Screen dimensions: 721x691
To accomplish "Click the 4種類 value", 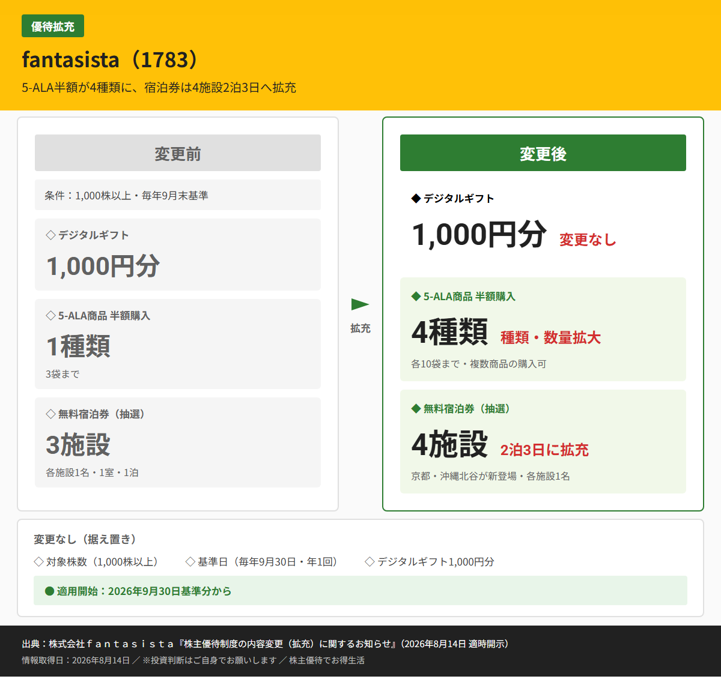I will click(x=449, y=332).
